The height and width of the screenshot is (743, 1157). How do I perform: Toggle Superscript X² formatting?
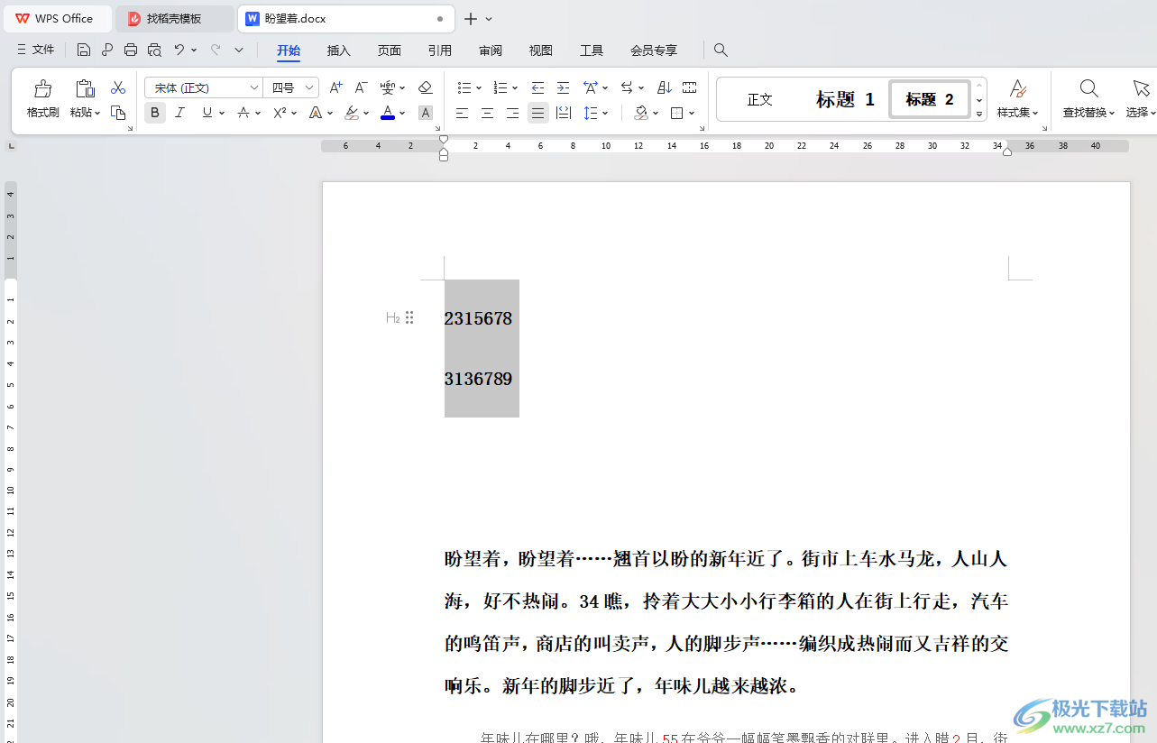tap(280, 113)
